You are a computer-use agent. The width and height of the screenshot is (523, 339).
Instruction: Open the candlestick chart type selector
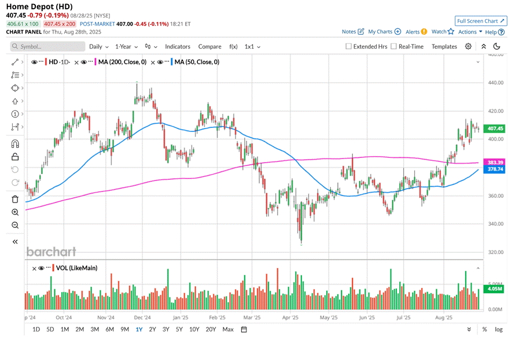coord(151,47)
